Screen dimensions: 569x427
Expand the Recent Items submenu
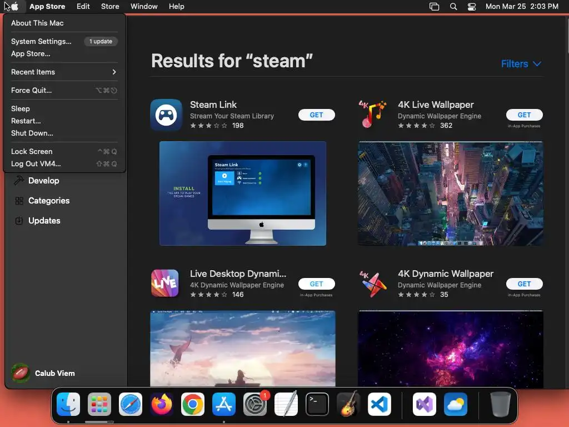pyautogui.click(x=64, y=72)
